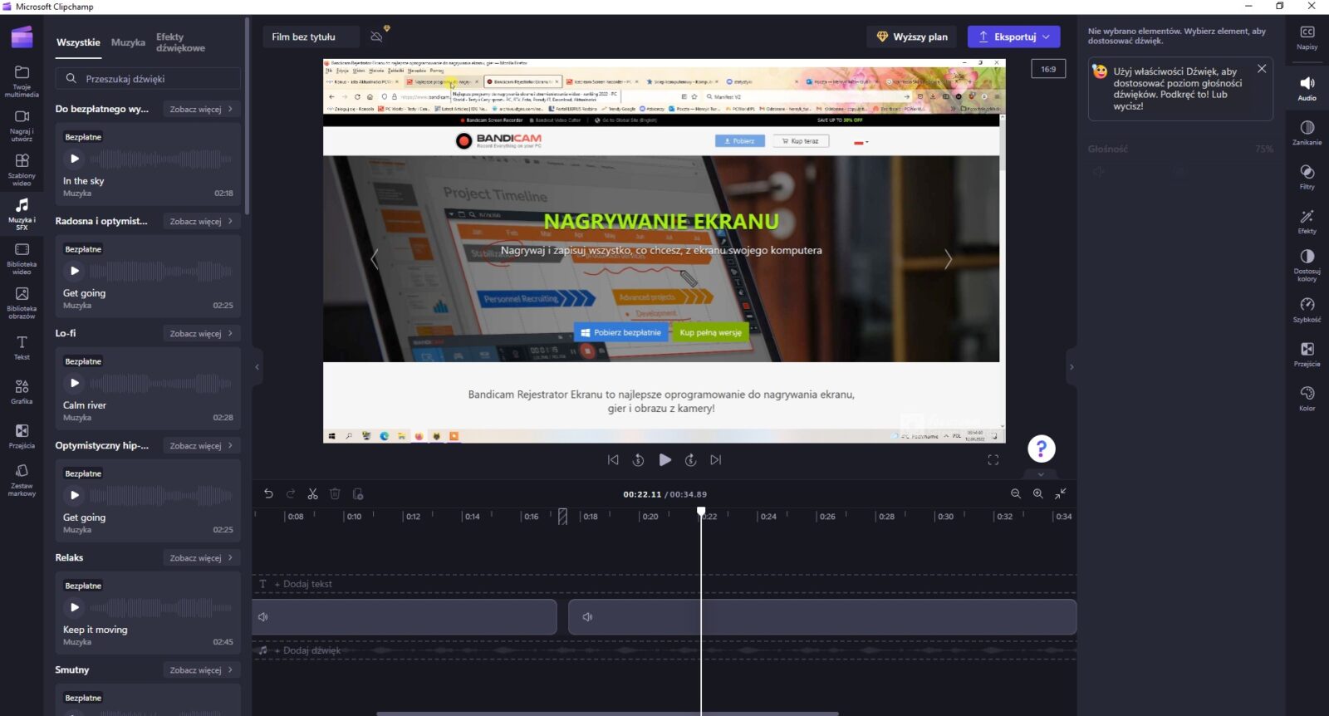Play the video preview
Image resolution: width=1329 pixels, height=716 pixels.
(664, 459)
